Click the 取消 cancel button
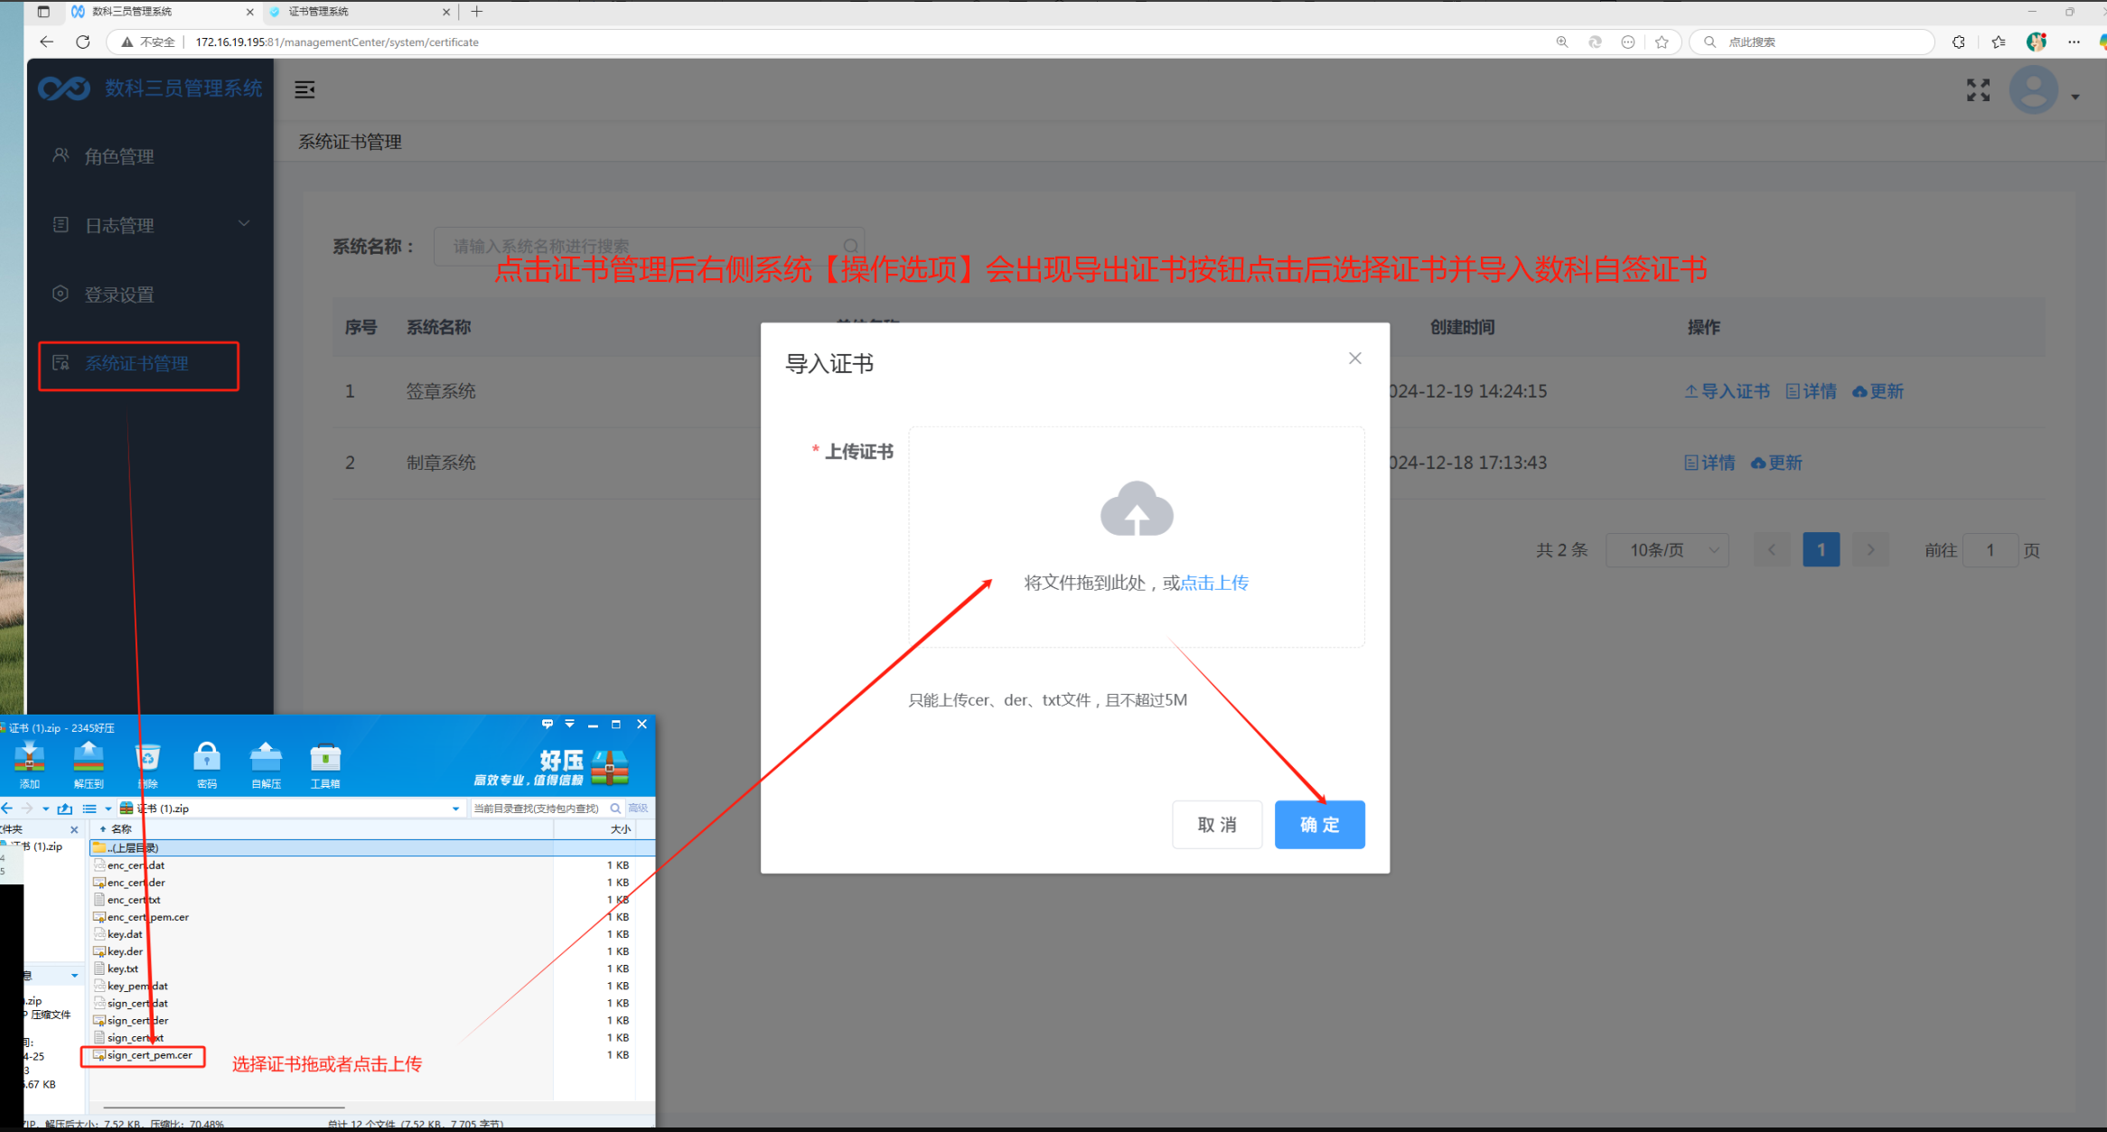Screen dimensions: 2107x1132 (x=1216, y=824)
